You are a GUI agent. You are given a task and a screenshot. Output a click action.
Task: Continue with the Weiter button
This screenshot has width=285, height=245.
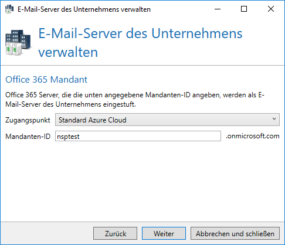click(x=164, y=233)
